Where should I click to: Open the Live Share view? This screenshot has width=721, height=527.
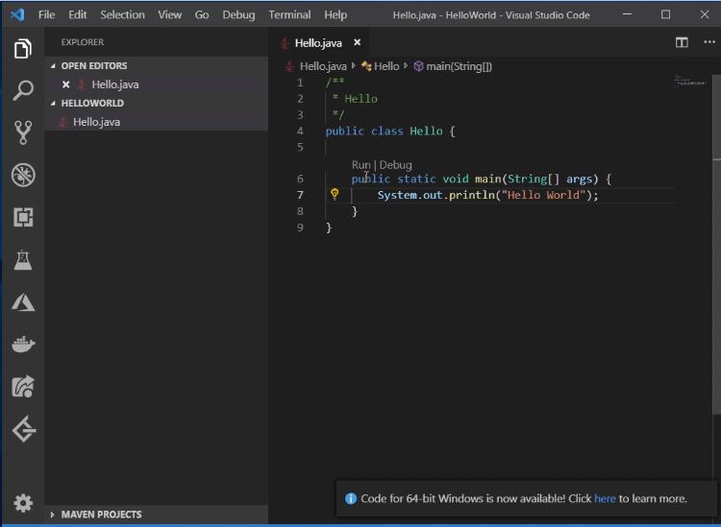[x=23, y=387]
